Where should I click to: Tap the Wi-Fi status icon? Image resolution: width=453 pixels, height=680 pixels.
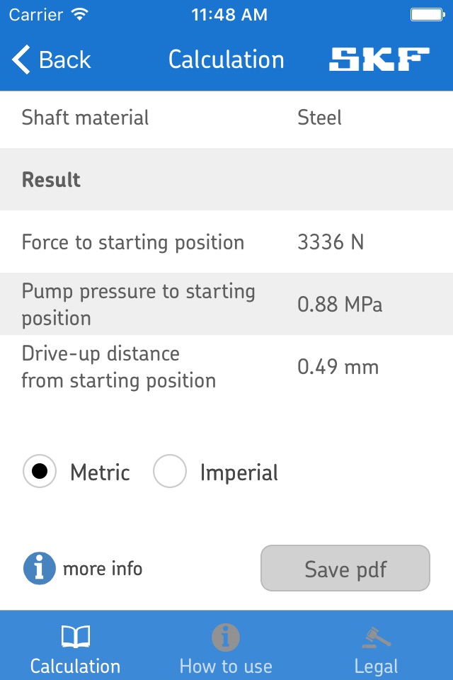pyautogui.click(x=79, y=14)
